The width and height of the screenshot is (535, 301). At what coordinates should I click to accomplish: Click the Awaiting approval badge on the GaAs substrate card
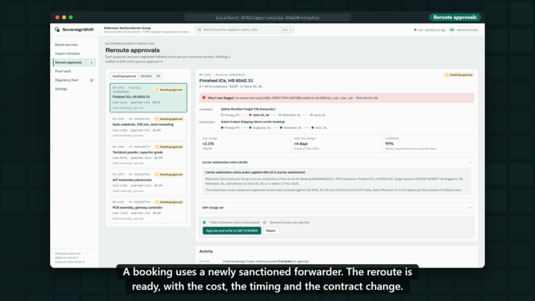point(169,119)
